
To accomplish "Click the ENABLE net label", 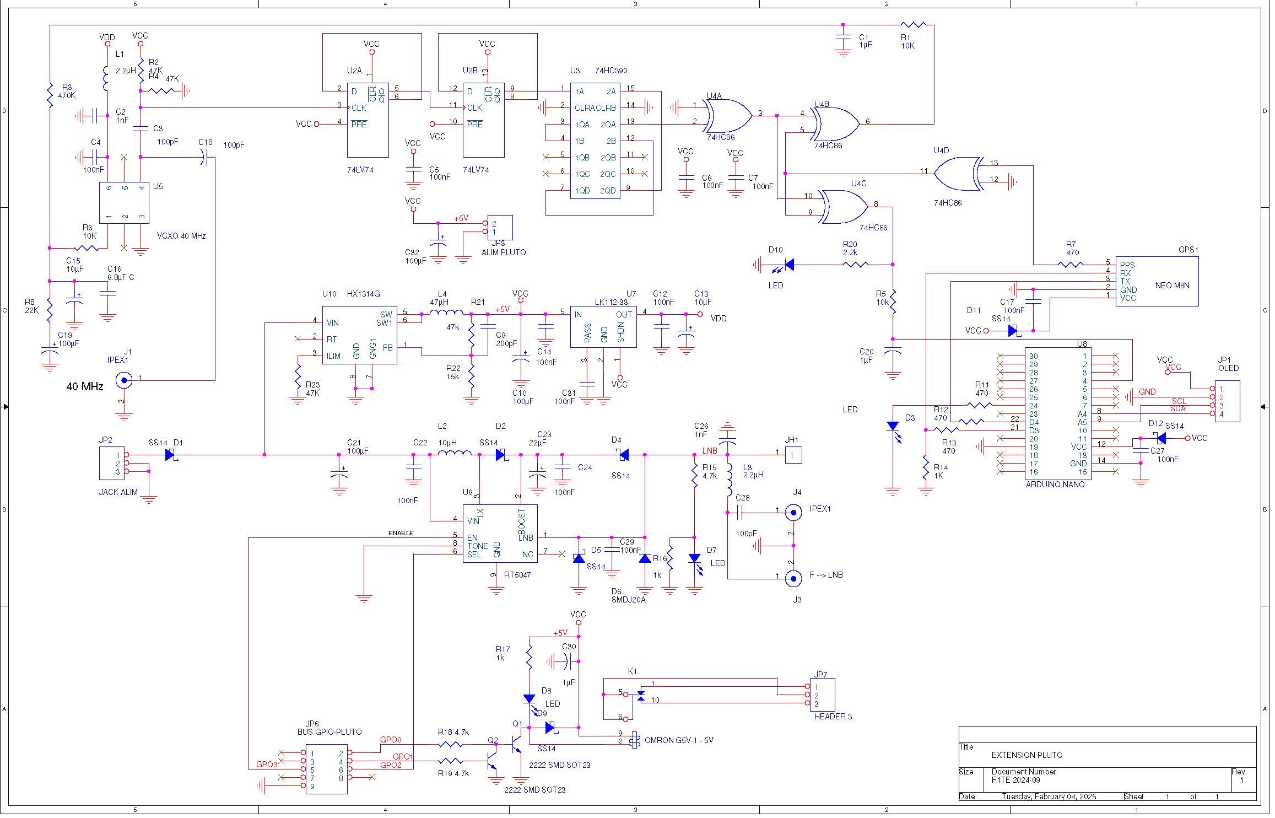I will point(401,533).
